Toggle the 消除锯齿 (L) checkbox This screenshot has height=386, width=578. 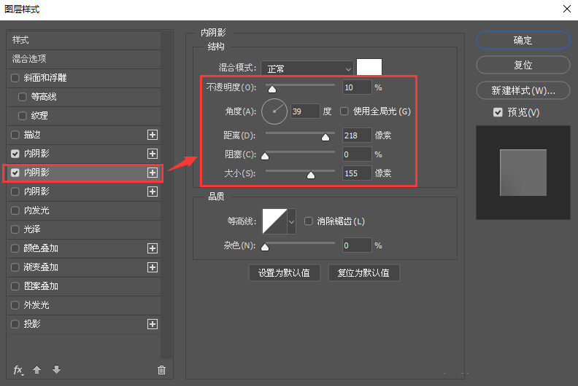coord(308,221)
